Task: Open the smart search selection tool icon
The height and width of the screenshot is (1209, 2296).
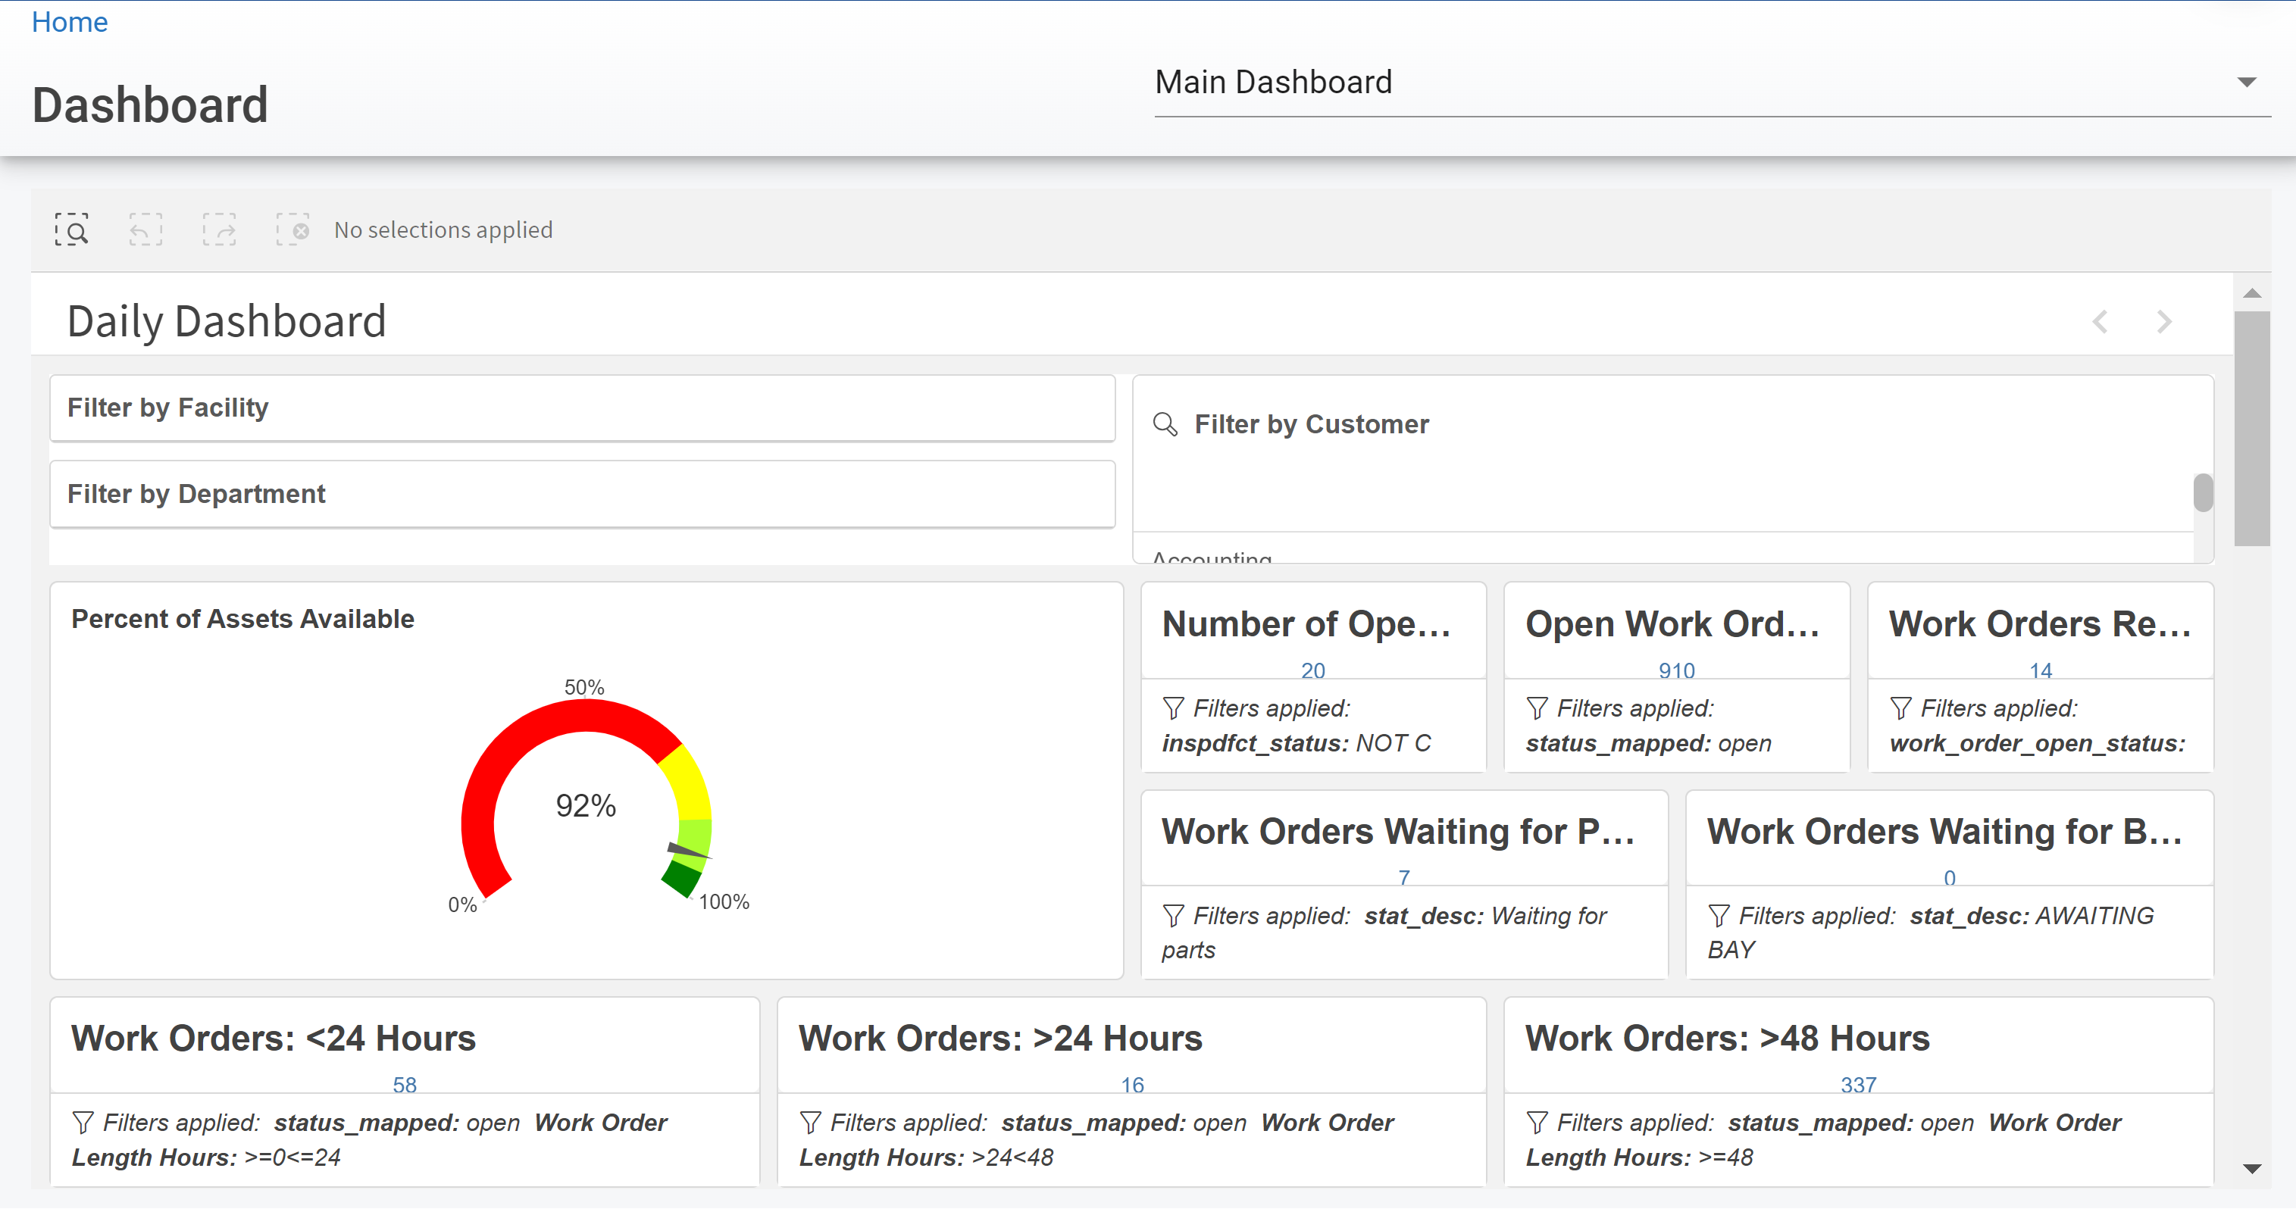Action: (71, 230)
